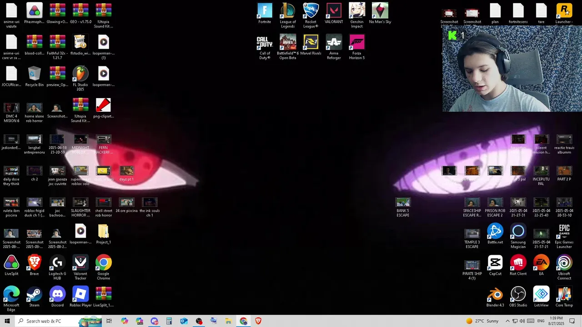Select the Samsung Magician icon
The image size is (582, 327).
coord(518,236)
